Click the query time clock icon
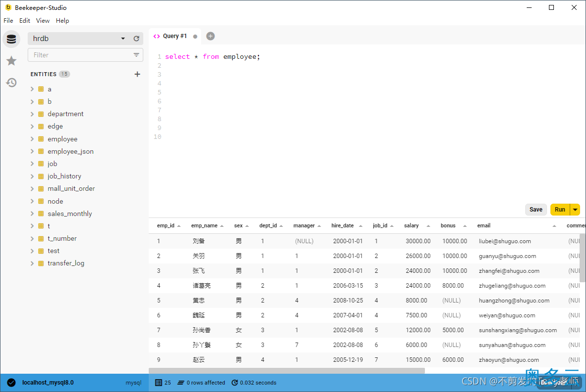 235,383
